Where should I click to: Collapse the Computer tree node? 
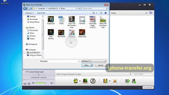coord(25,50)
